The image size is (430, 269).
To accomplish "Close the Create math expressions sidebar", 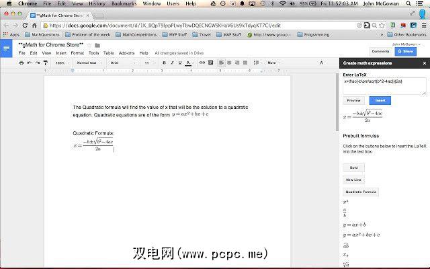I will pyautogui.click(x=425, y=63).
